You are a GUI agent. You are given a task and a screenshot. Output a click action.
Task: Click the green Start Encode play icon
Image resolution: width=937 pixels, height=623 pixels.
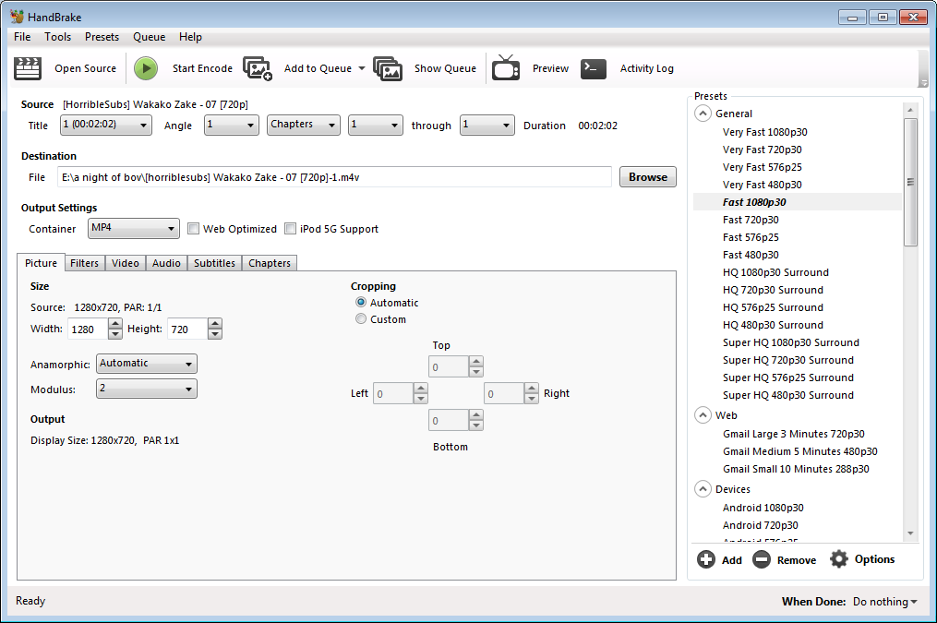[146, 68]
